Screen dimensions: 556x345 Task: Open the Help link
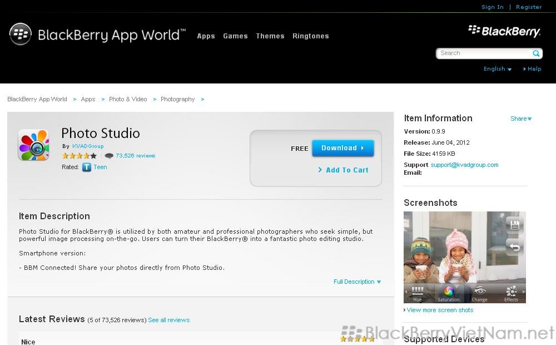click(532, 69)
